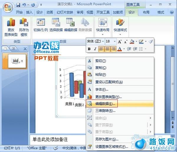Toggle align right in mini toolbar
Viewport: 177px width, 152px height.
[x=113, y=49]
